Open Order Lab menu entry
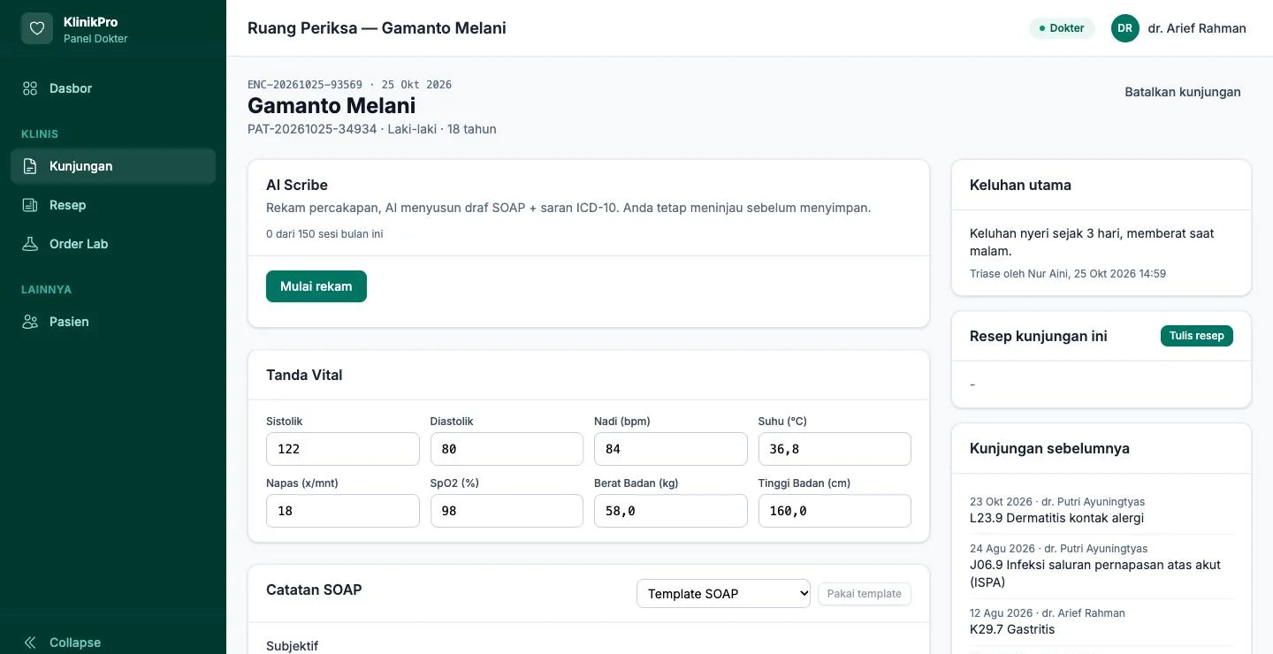The image size is (1273, 654). [x=113, y=244]
